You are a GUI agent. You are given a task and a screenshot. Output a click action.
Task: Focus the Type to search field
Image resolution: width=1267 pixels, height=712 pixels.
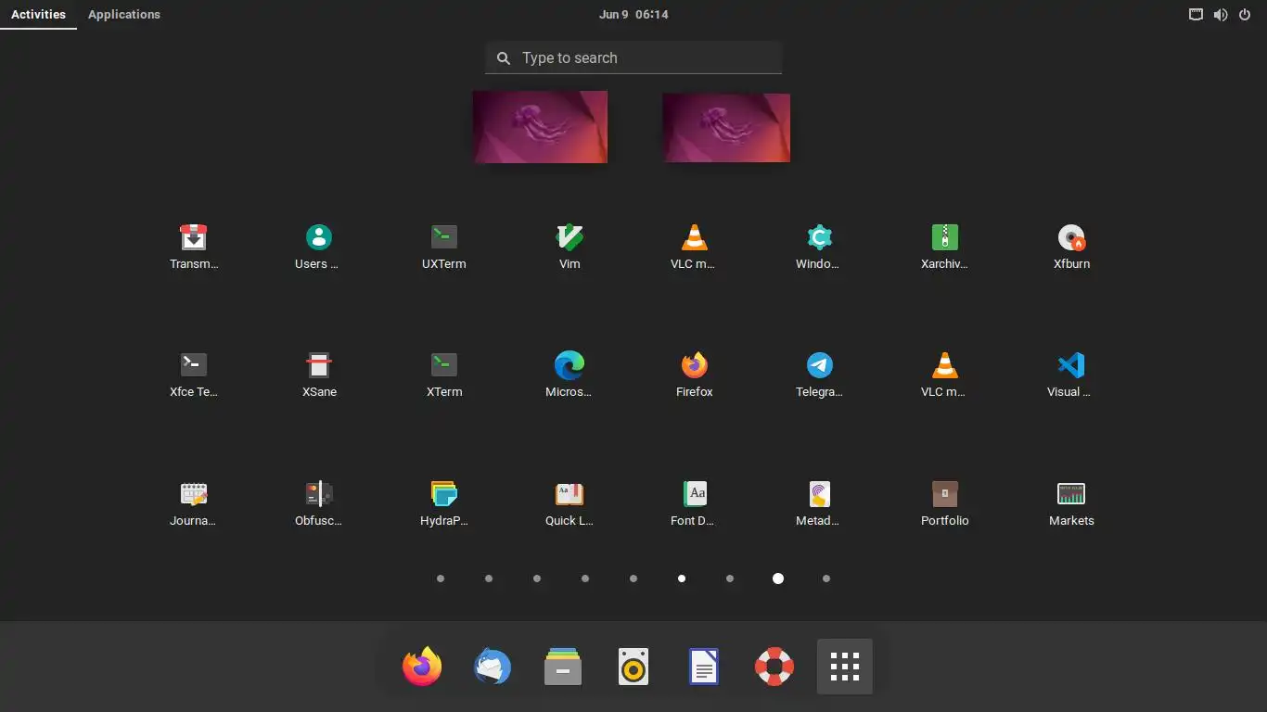pos(633,57)
